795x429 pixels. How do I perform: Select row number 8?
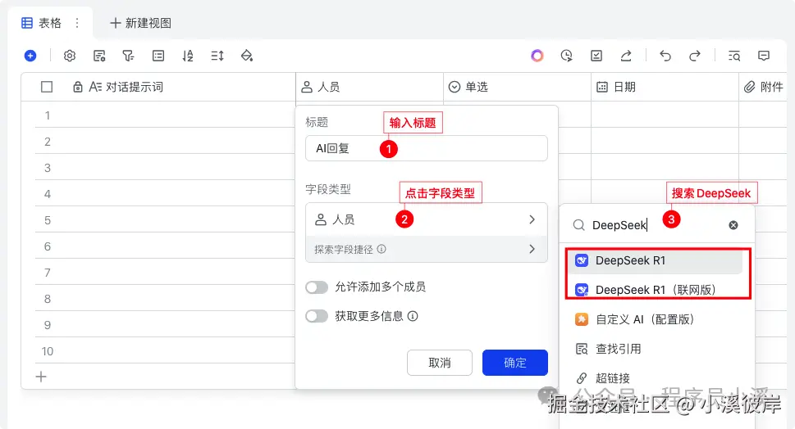[x=47, y=299]
